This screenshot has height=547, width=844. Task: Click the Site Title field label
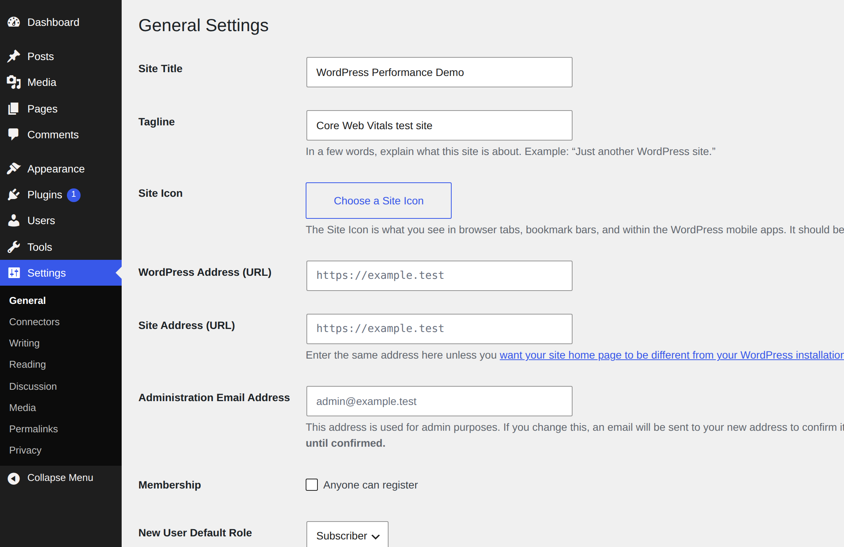tap(160, 68)
